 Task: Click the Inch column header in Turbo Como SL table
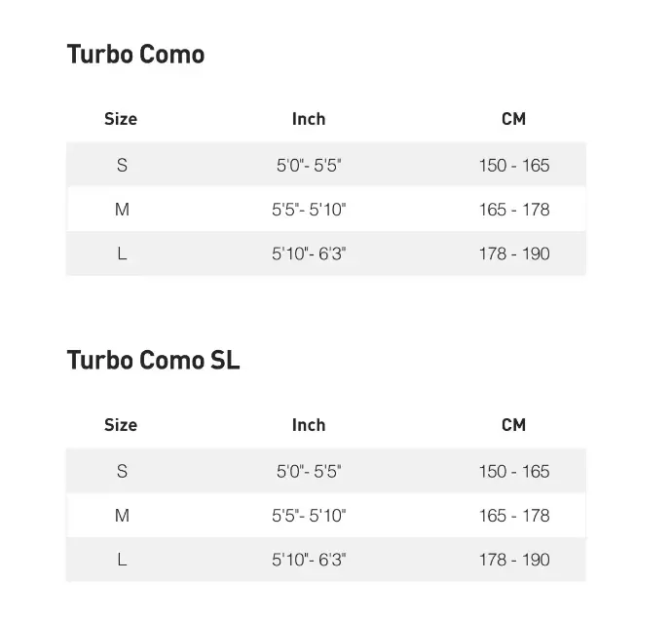(309, 425)
